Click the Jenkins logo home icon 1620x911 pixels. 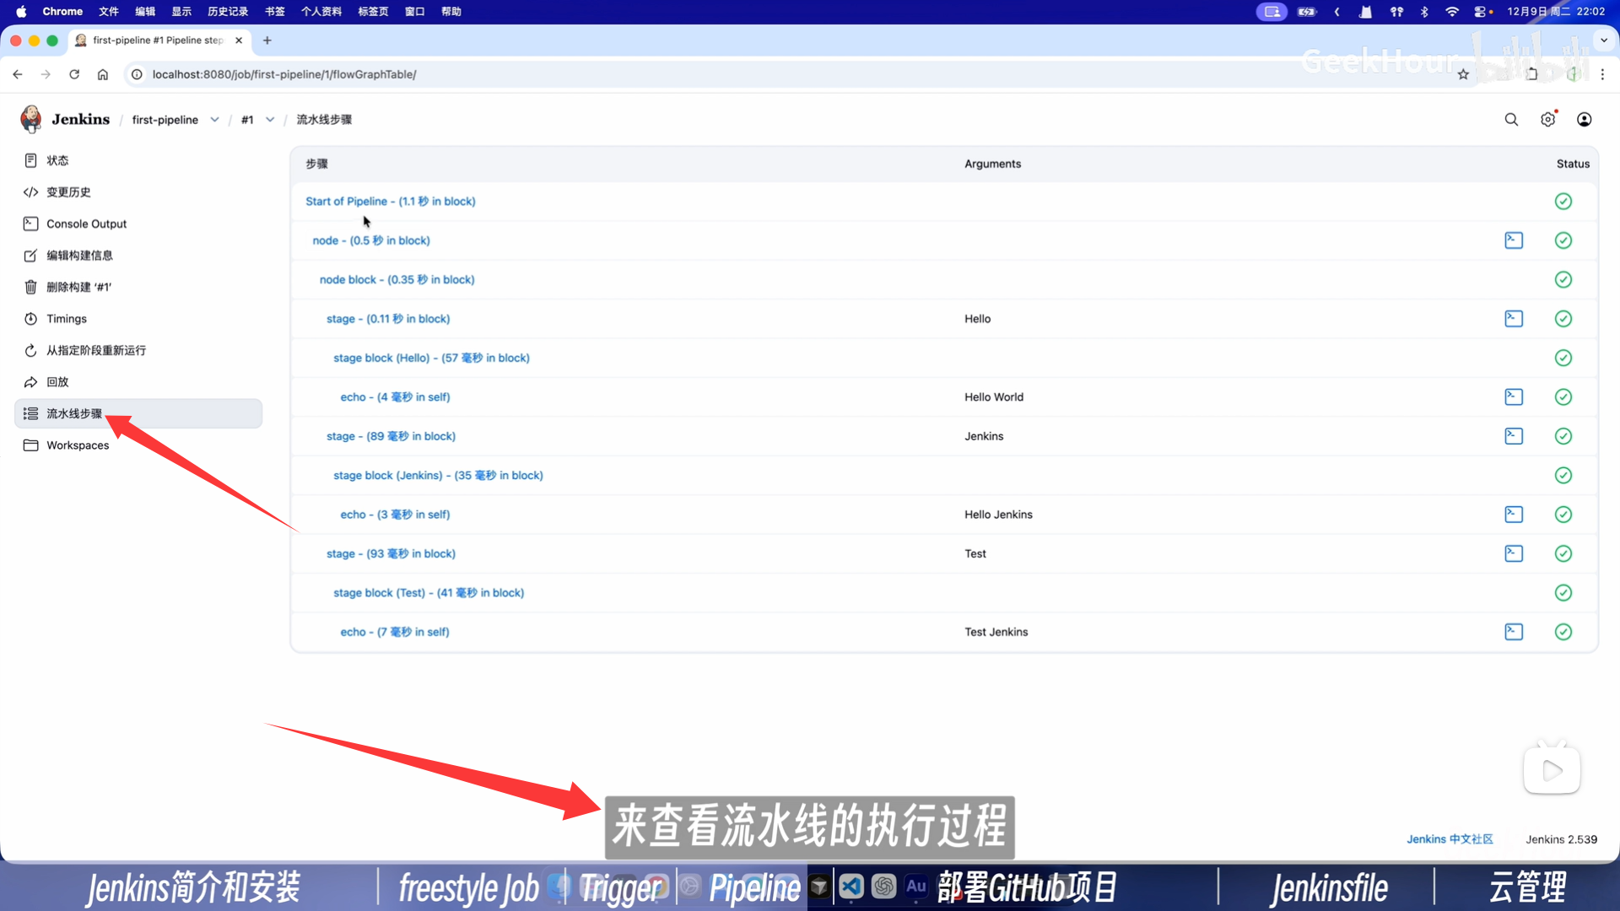31,120
